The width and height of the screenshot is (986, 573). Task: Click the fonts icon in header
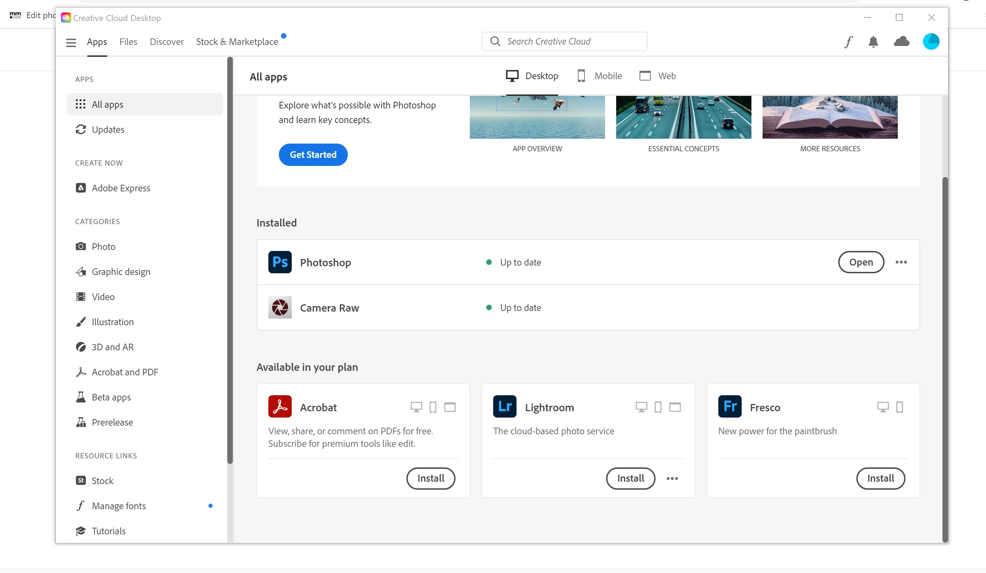[848, 41]
